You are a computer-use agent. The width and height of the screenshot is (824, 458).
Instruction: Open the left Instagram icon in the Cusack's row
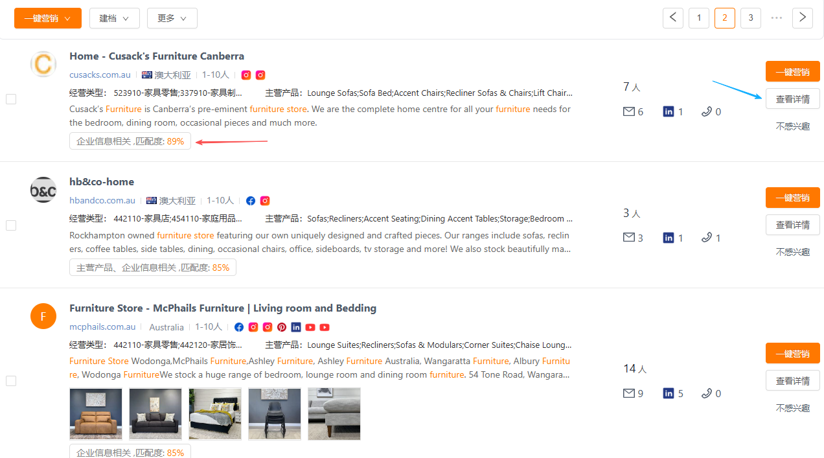(x=246, y=75)
